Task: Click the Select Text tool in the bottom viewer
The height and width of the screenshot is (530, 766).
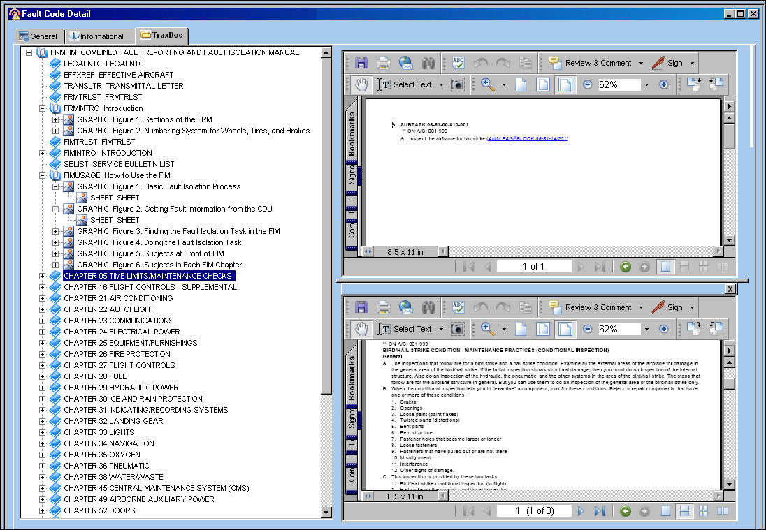Action: pyautogui.click(x=405, y=329)
